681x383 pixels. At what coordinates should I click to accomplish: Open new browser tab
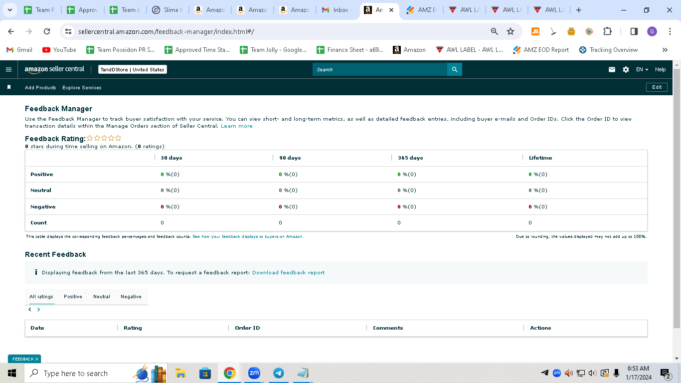point(578,10)
